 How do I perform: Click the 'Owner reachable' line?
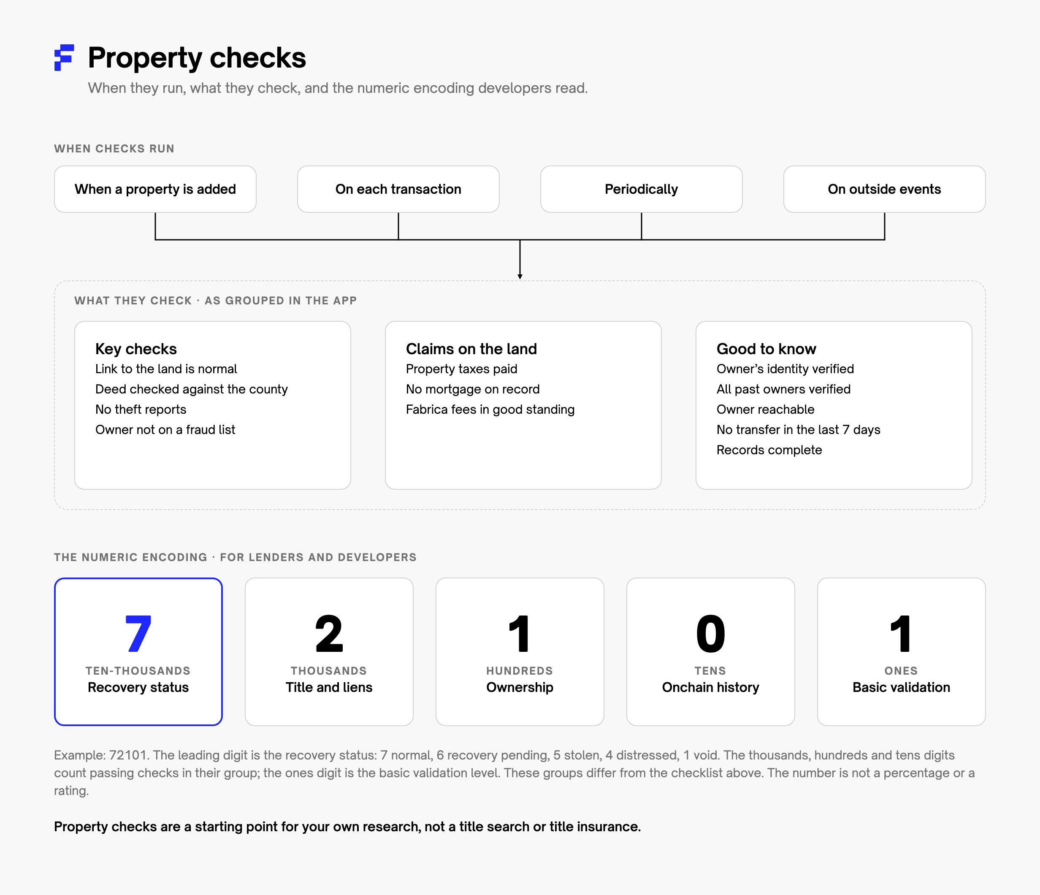766,409
